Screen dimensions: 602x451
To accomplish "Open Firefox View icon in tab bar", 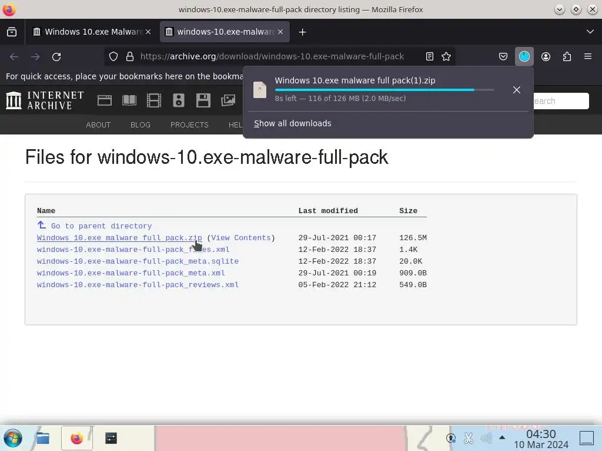I will click(x=12, y=32).
